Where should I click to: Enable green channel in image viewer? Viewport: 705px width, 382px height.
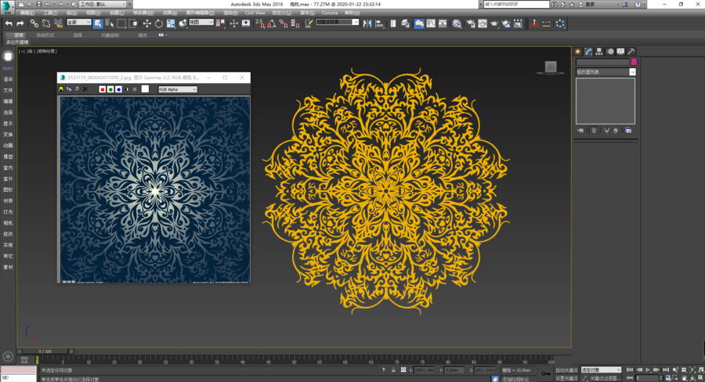pos(110,89)
